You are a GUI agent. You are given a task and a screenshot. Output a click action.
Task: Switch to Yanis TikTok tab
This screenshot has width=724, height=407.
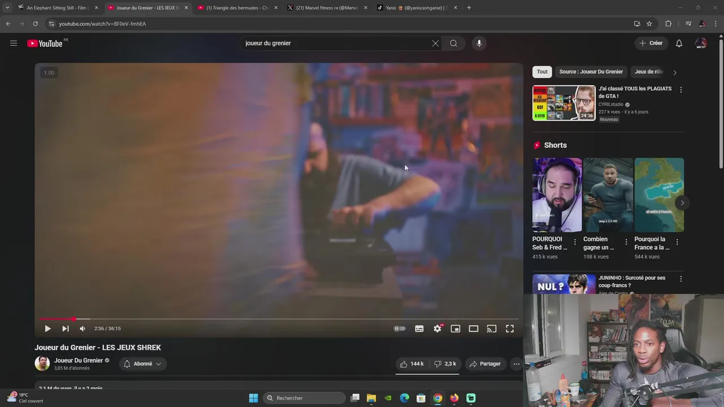[417, 8]
